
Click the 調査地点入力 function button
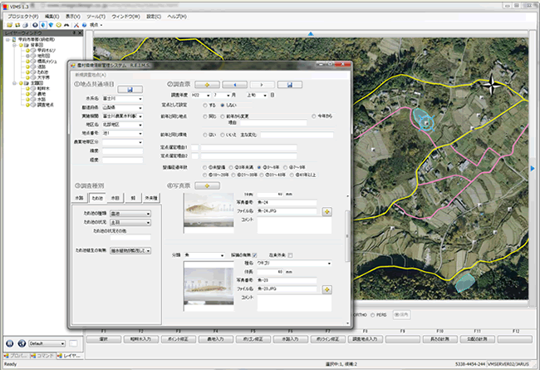[366, 338]
